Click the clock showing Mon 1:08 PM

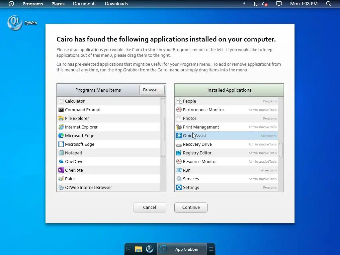pyautogui.click(x=303, y=4)
